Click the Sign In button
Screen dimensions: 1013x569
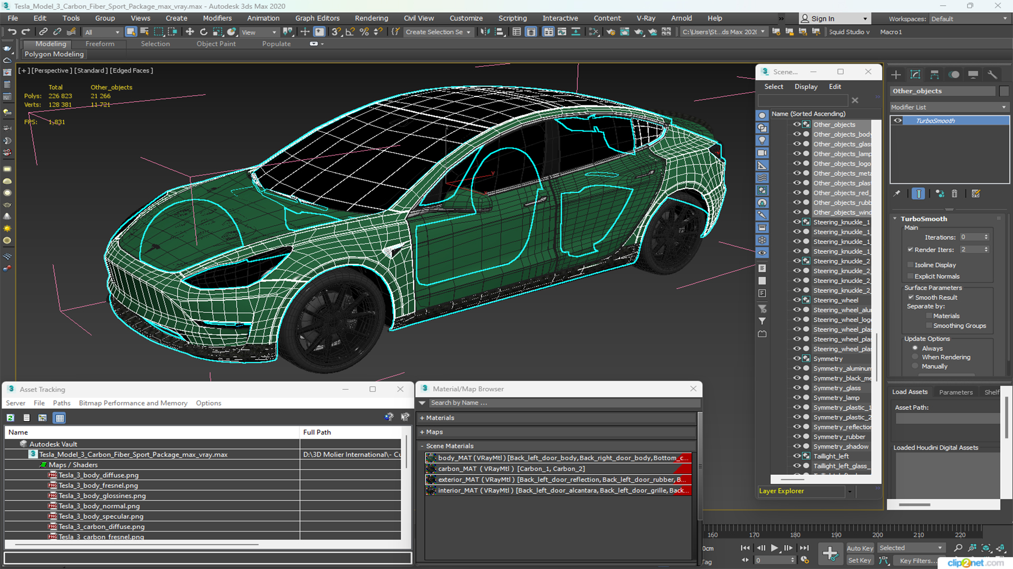834,18
